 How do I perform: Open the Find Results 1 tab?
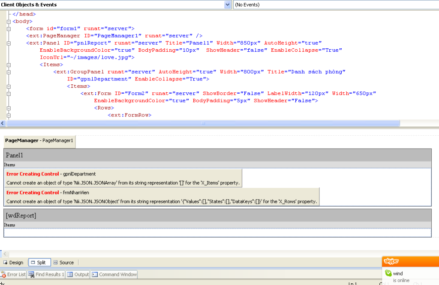[46, 274]
